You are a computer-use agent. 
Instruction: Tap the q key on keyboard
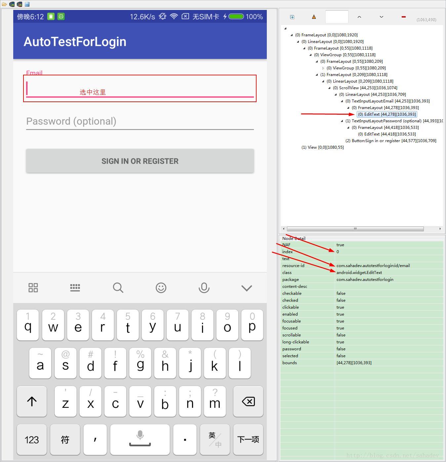click(28, 325)
